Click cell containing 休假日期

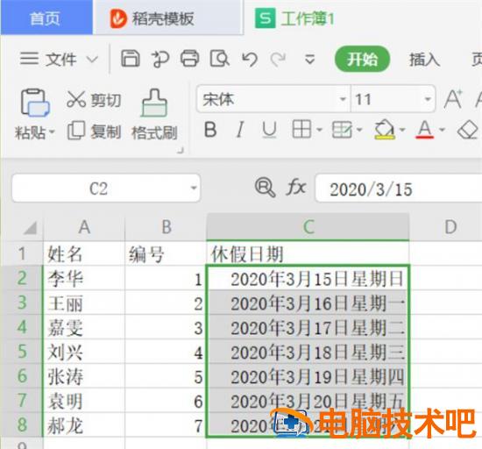(x=308, y=254)
